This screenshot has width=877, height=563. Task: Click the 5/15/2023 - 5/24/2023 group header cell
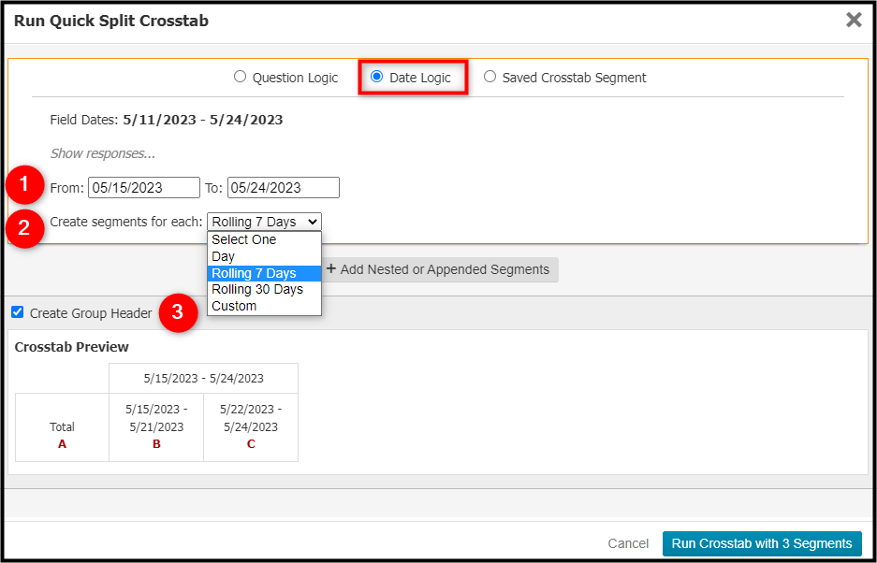click(x=204, y=379)
